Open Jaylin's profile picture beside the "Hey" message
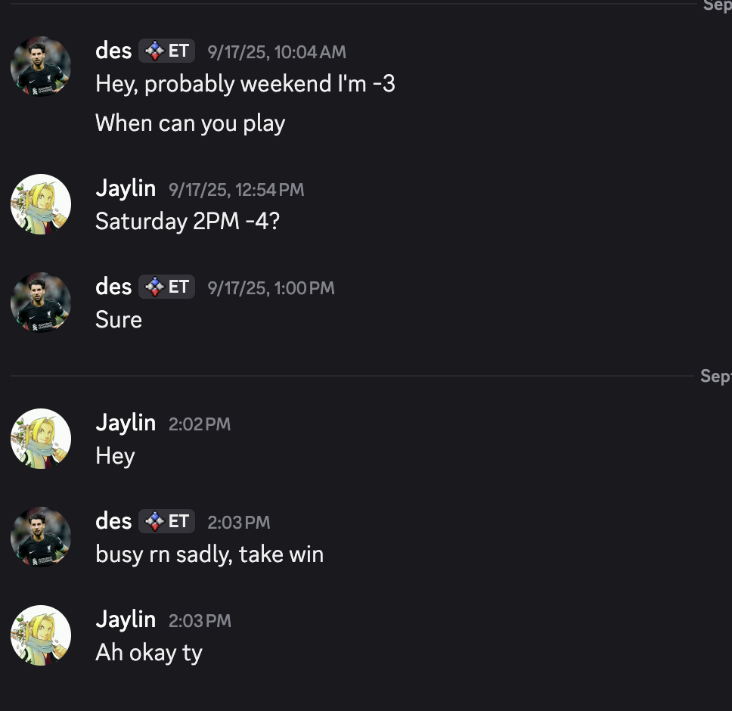Screen dimensions: 732x711 (x=41, y=439)
